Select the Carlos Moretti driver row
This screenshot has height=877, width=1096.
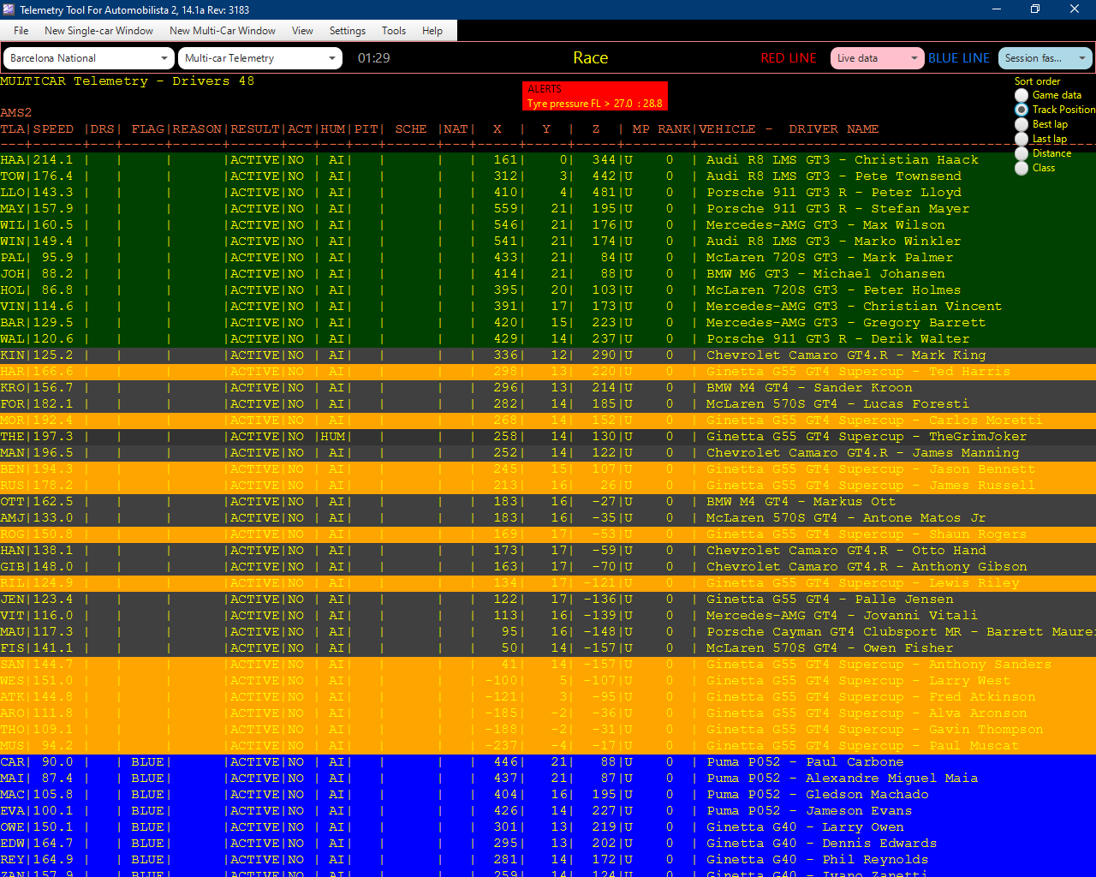point(548,421)
